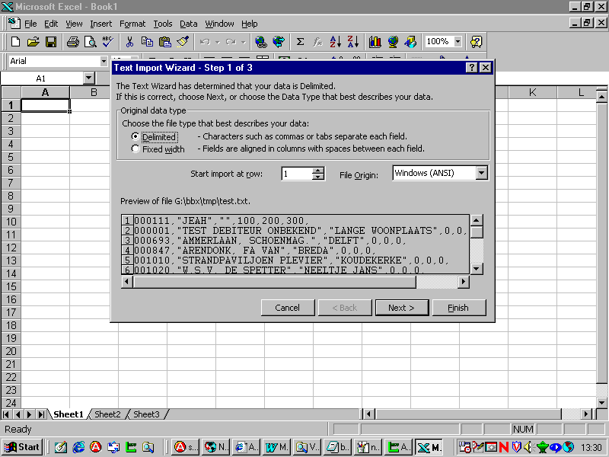Image resolution: width=609 pixels, height=457 pixels.
Task: Select the Delimited radio button
Action: point(136,136)
